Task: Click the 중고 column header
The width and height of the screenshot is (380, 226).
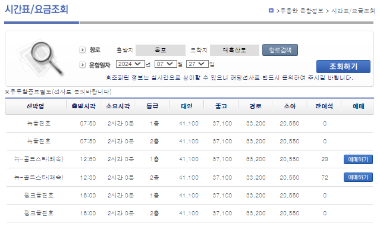Action: pos(221,106)
